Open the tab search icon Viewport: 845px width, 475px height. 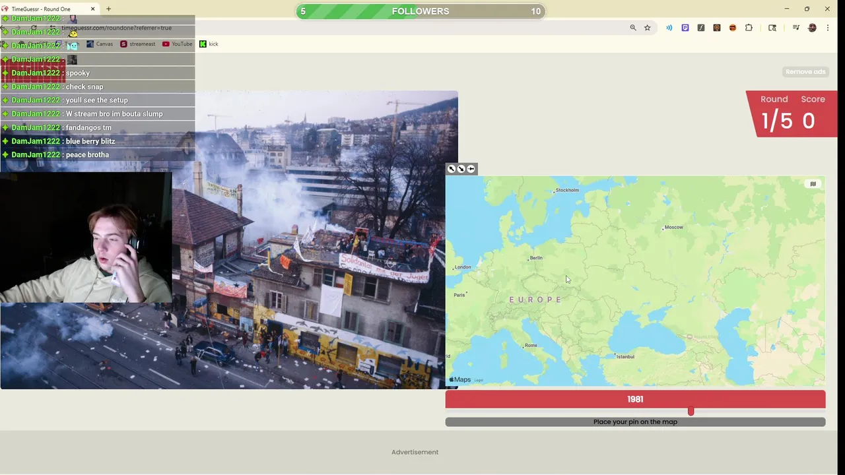click(772, 28)
